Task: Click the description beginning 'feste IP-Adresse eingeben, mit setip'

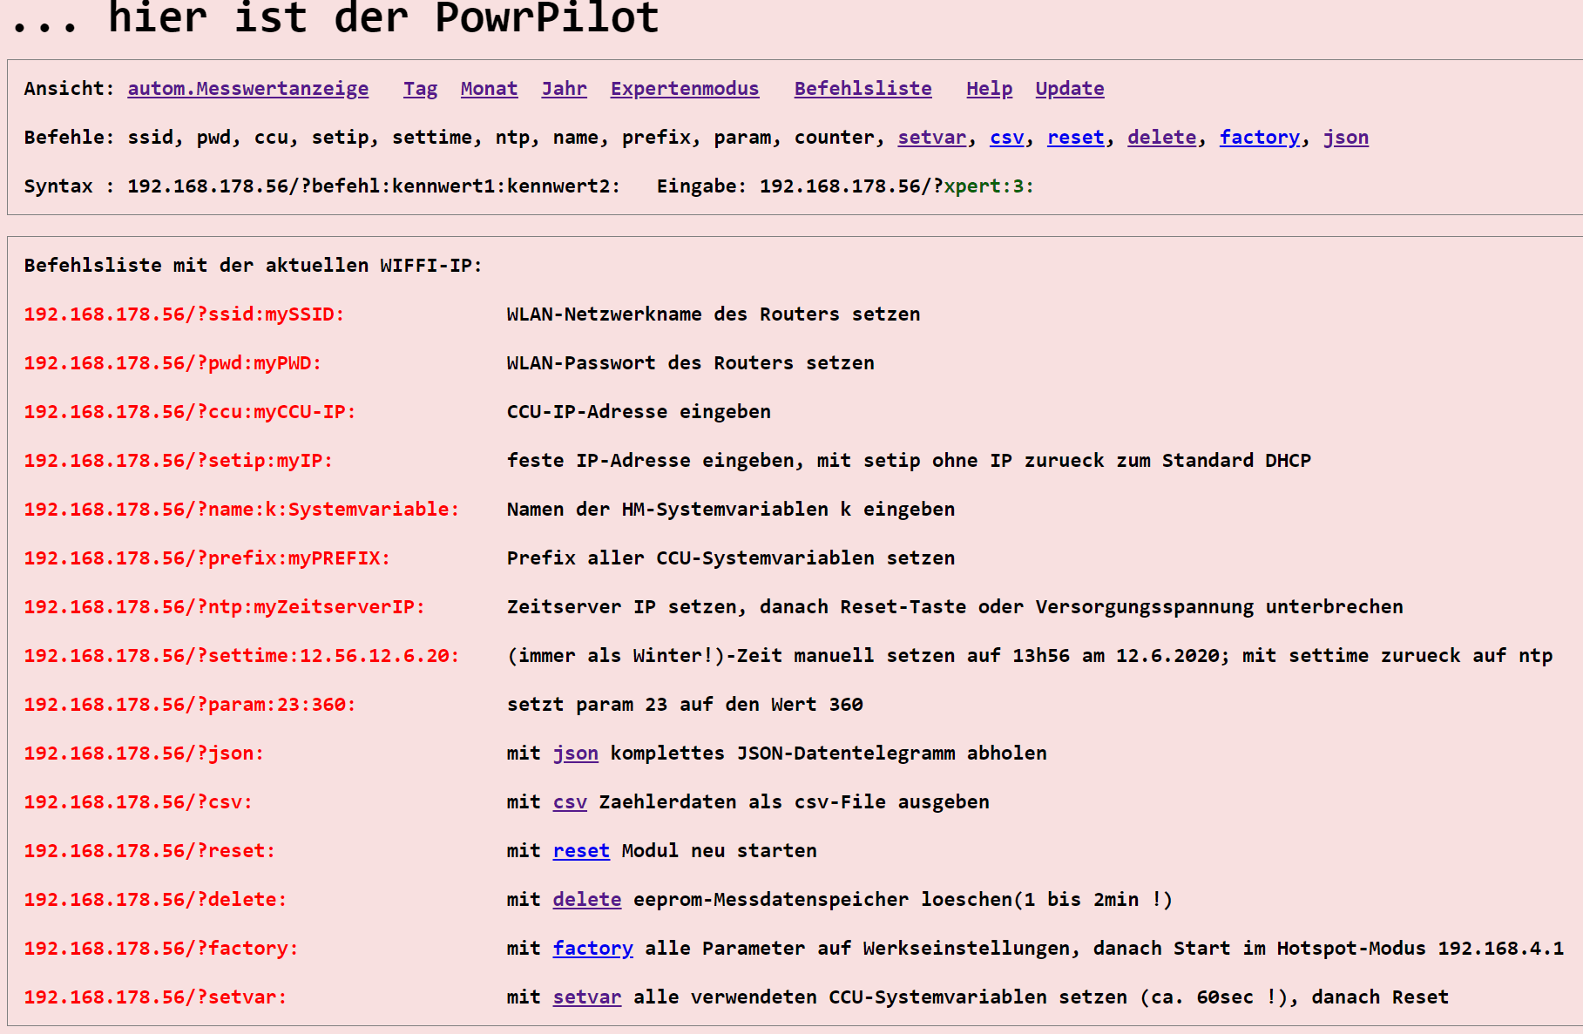Action: pos(909,461)
